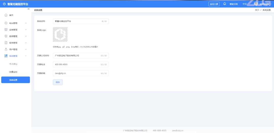Click the 首页 home icon

click(6, 15)
